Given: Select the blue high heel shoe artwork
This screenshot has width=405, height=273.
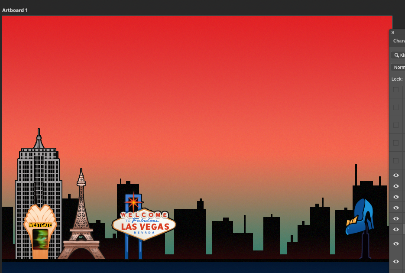Looking at the screenshot, I should coord(360,217).
